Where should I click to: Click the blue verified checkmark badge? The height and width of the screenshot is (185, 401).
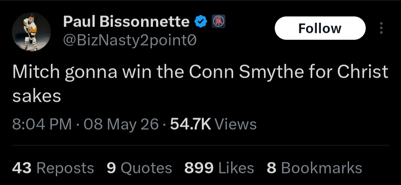coord(201,21)
